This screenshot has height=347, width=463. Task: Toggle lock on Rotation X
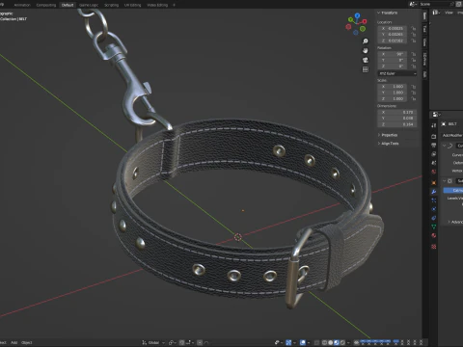point(414,54)
